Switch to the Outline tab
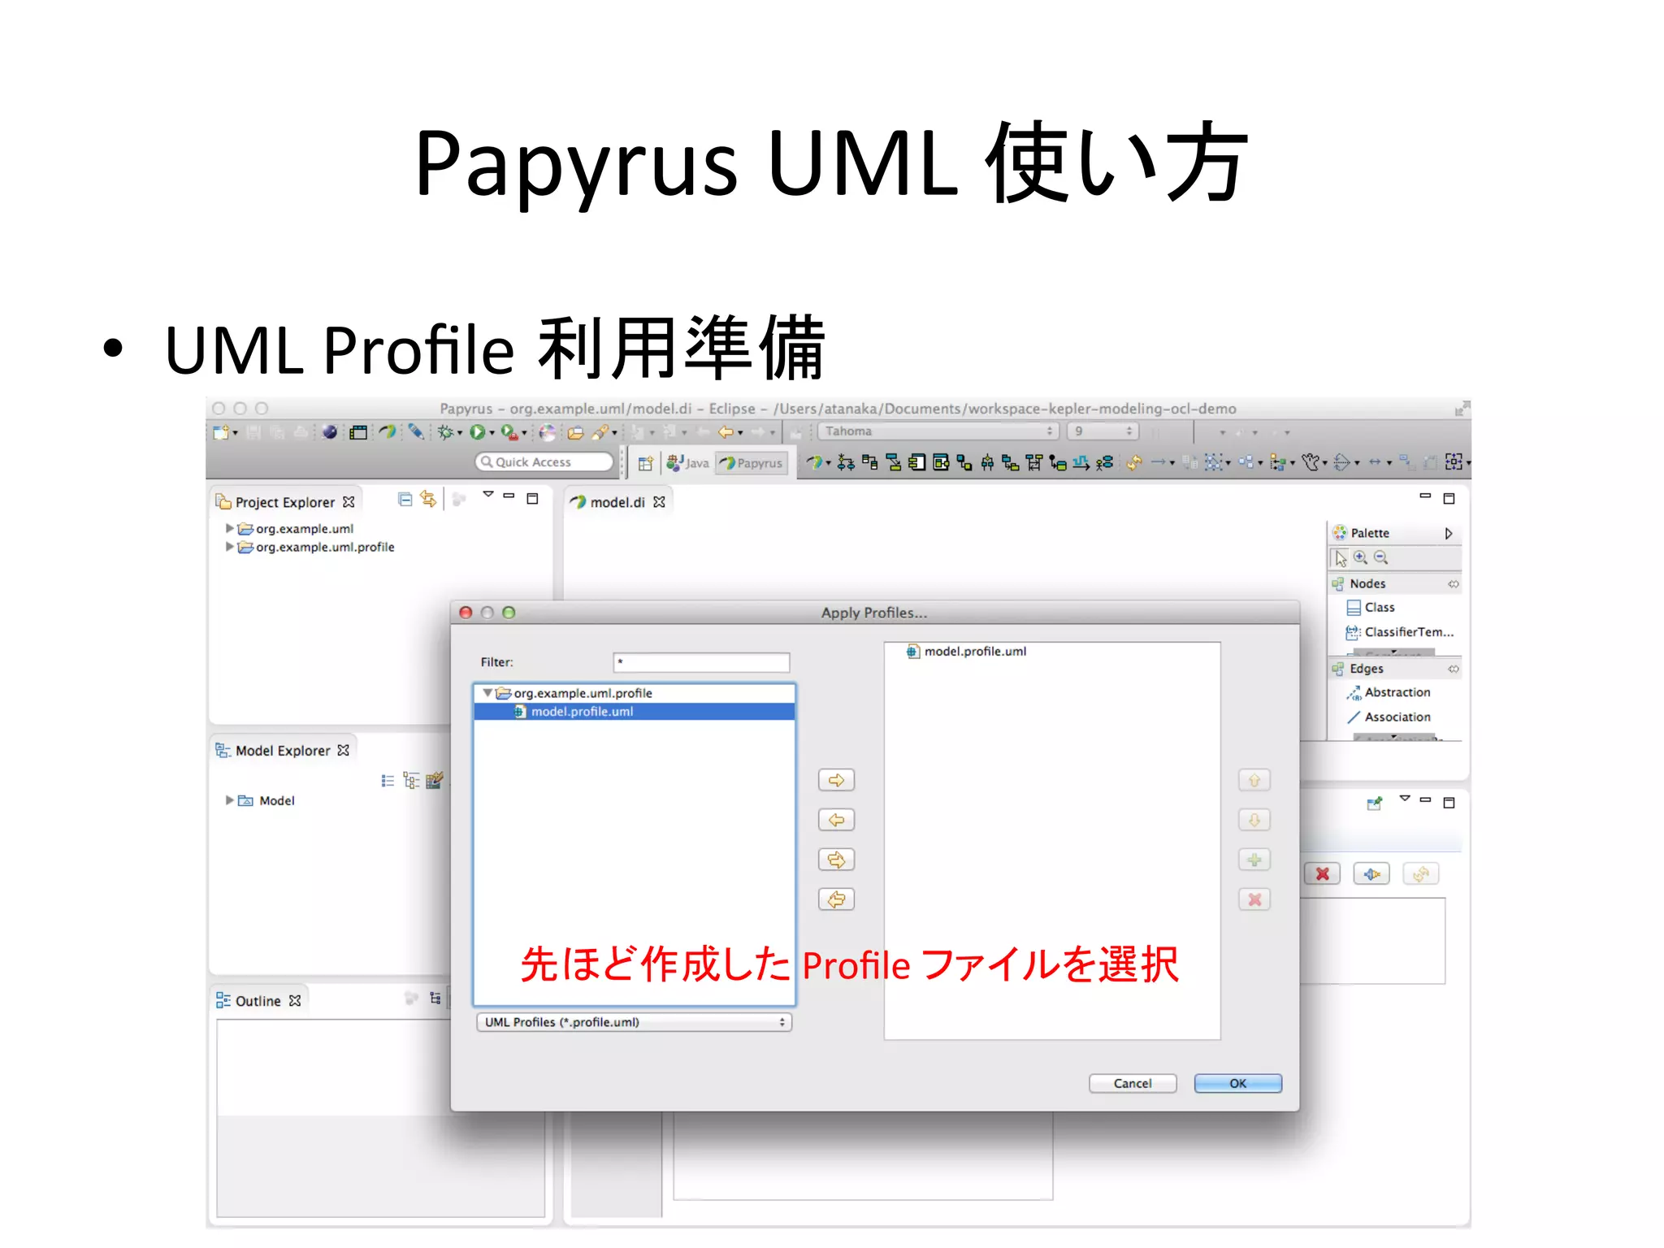The image size is (1664, 1248). [258, 1001]
